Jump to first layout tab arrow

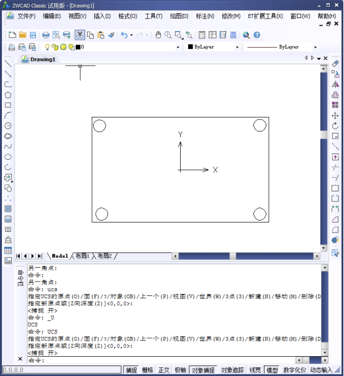click(x=18, y=256)
